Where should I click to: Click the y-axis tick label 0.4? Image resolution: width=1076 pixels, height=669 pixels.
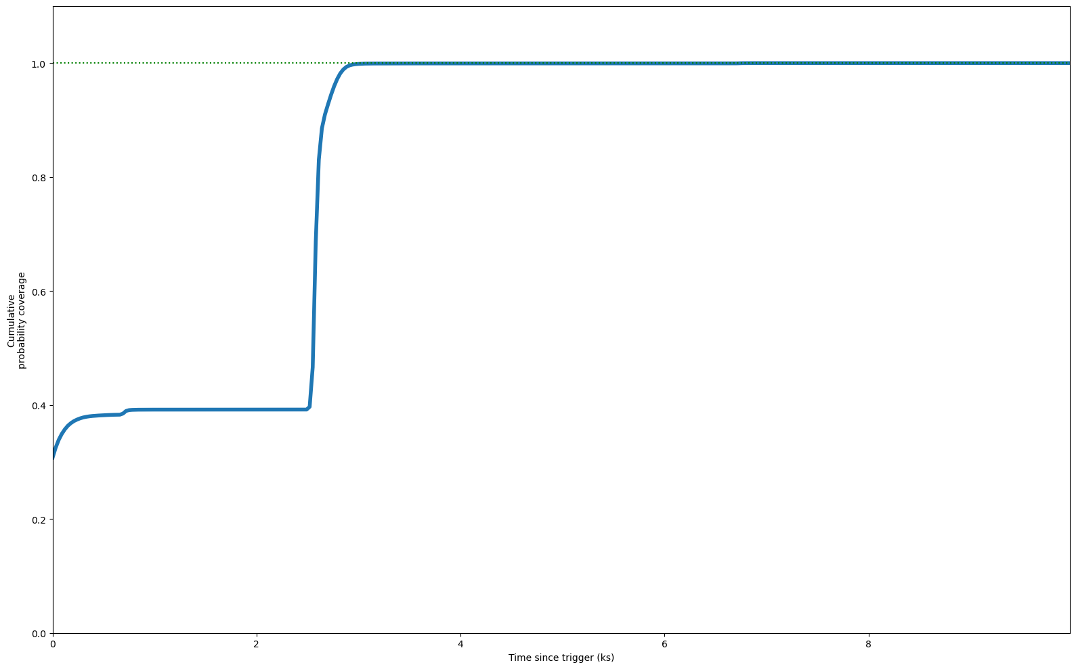[x=38, y=406]
